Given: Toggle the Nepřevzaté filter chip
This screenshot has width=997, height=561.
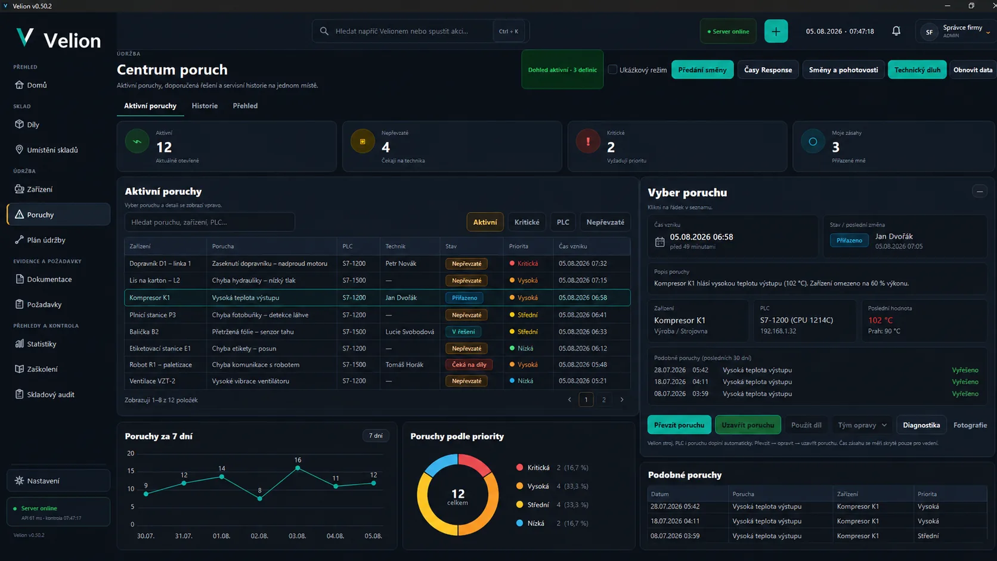Looking at the screenshot, I should point(605,222).
